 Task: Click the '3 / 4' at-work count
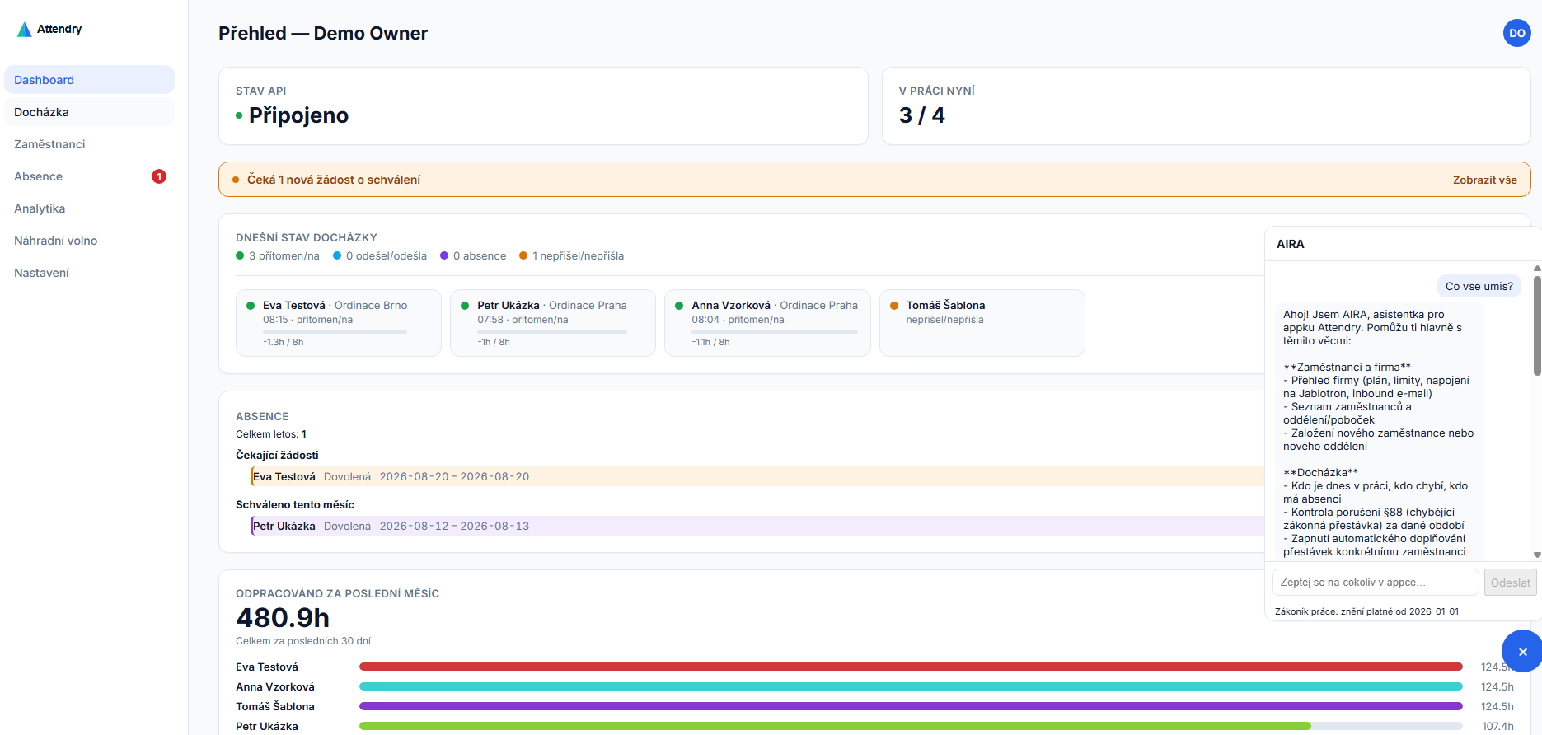click(921, 115)
